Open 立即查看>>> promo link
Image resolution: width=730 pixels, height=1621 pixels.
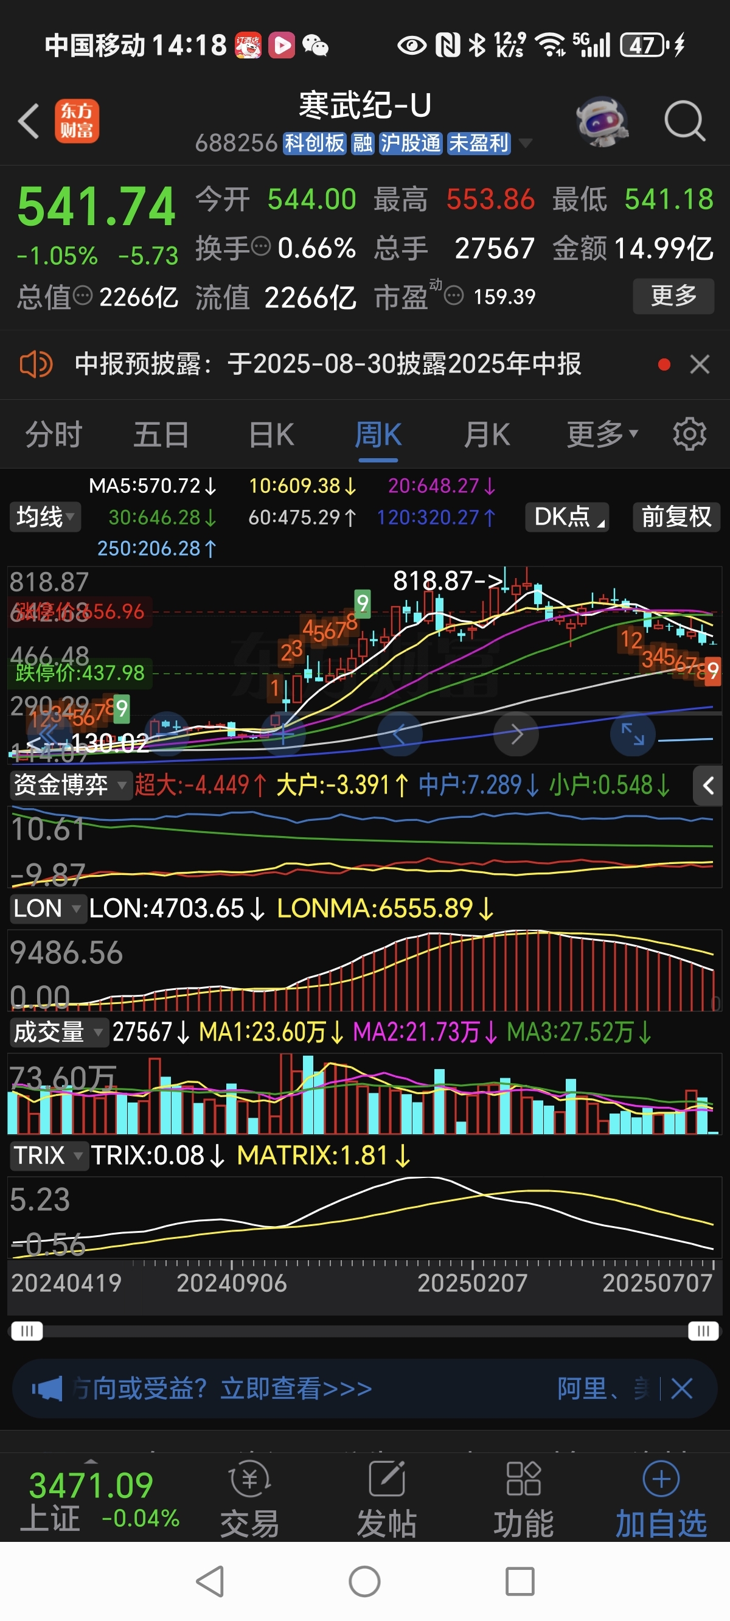296,1388
